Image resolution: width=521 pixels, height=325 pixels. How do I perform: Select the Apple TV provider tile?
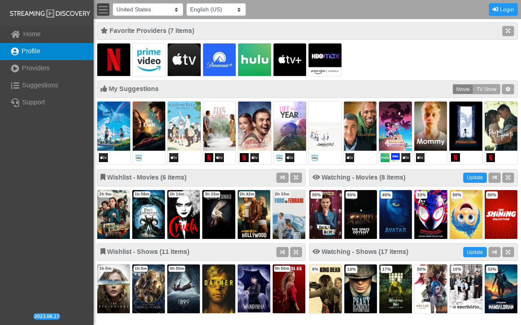pyautogui.click(x=184, y=60)
